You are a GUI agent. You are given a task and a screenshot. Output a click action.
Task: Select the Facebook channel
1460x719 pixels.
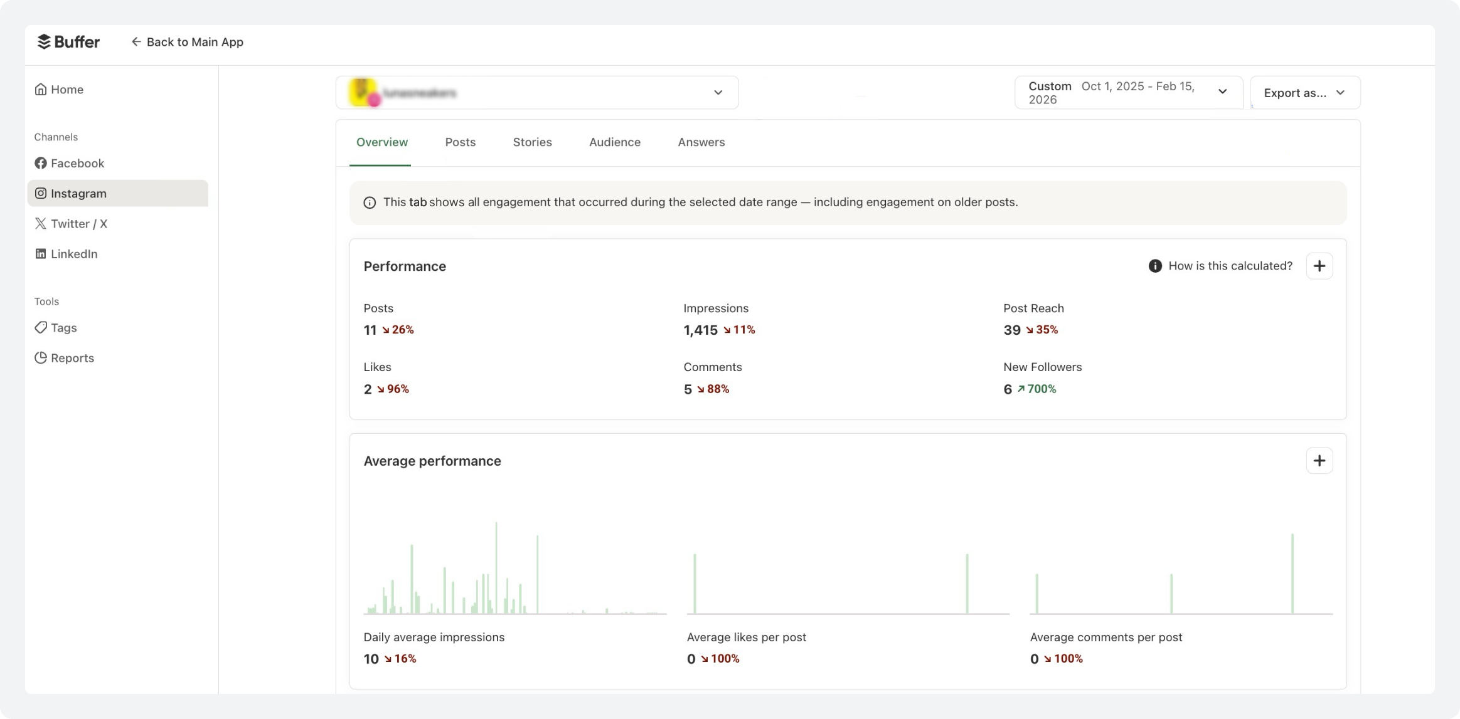pos(117,163)
